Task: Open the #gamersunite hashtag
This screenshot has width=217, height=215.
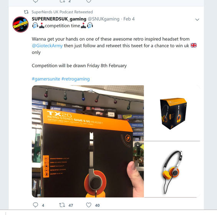Action: [x=46, y=79]
